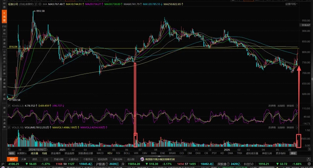Click 改参数 in the KDJ panel
The width and height of the screenshot is (313, 168).
point(272,106)
